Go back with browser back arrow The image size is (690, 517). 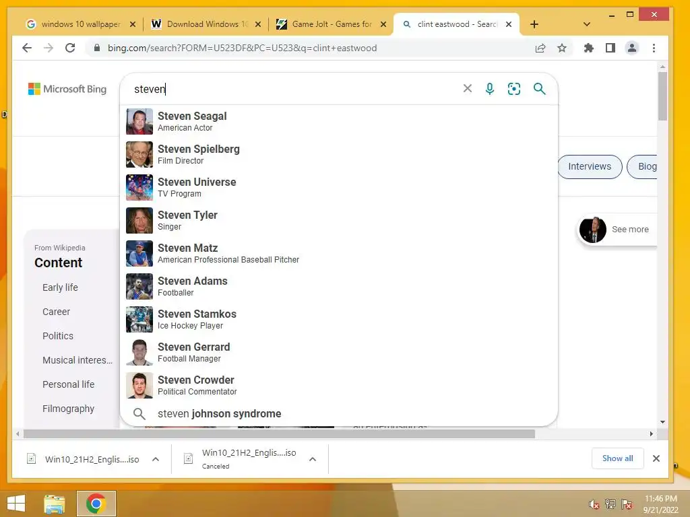click(27, 48)
